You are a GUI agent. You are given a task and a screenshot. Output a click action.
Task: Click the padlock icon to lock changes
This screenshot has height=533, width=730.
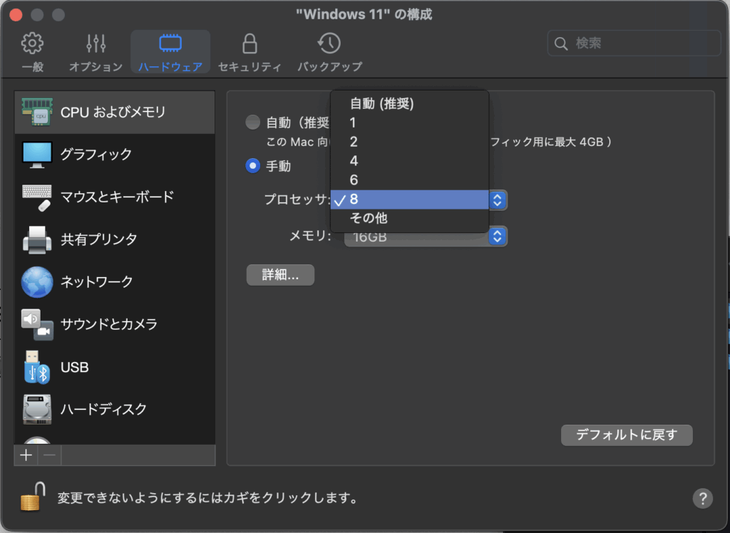pyautogui.click(x=31, y=496)
